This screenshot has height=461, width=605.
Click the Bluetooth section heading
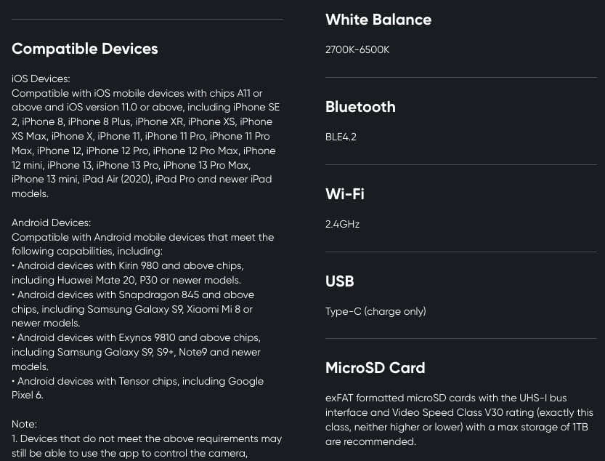360,107
